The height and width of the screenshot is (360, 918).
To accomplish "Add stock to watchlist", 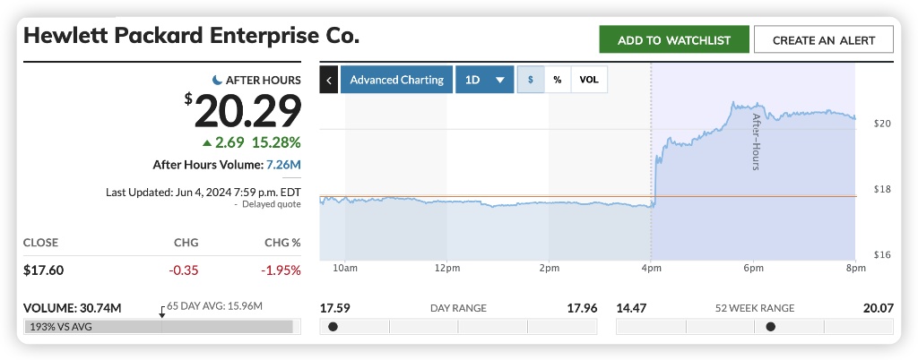I will (x=674, y=40).
